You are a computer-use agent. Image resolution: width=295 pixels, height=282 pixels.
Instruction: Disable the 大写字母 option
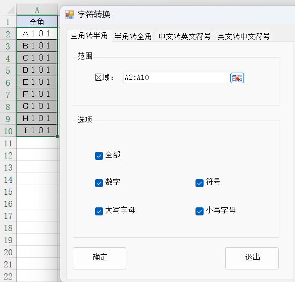coord(99,211)
